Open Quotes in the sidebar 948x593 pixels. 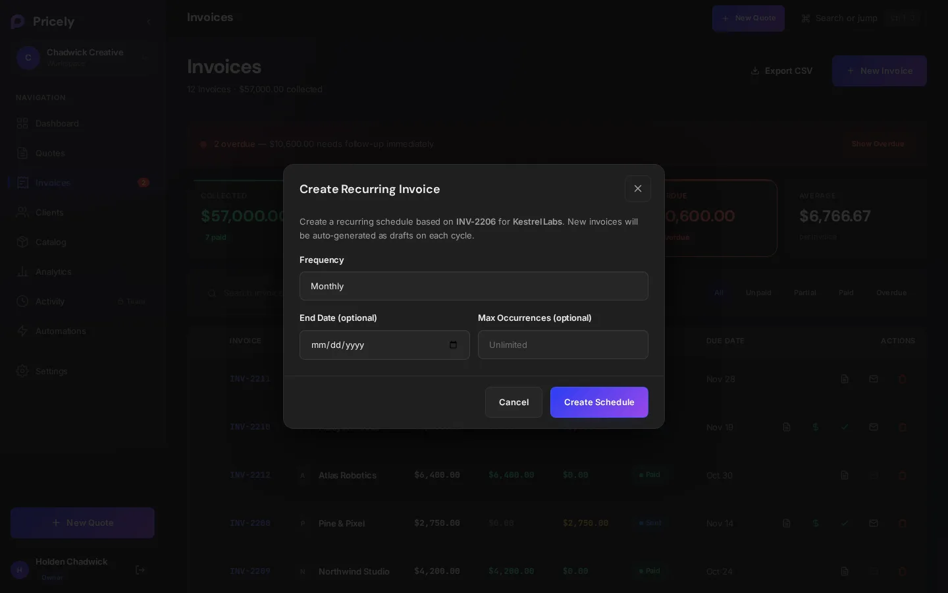pyautogui.click(x=82, y=153)
